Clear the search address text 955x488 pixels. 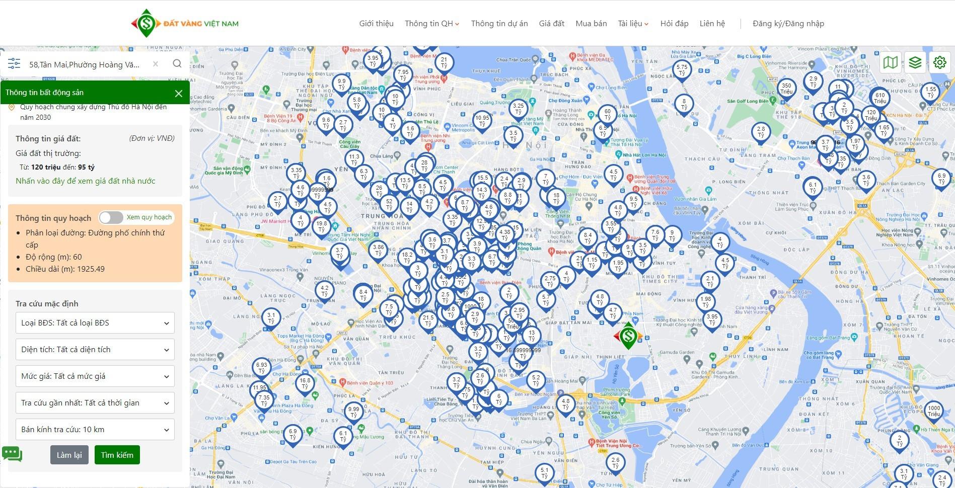pyautogui.click(x=156, y=64)
